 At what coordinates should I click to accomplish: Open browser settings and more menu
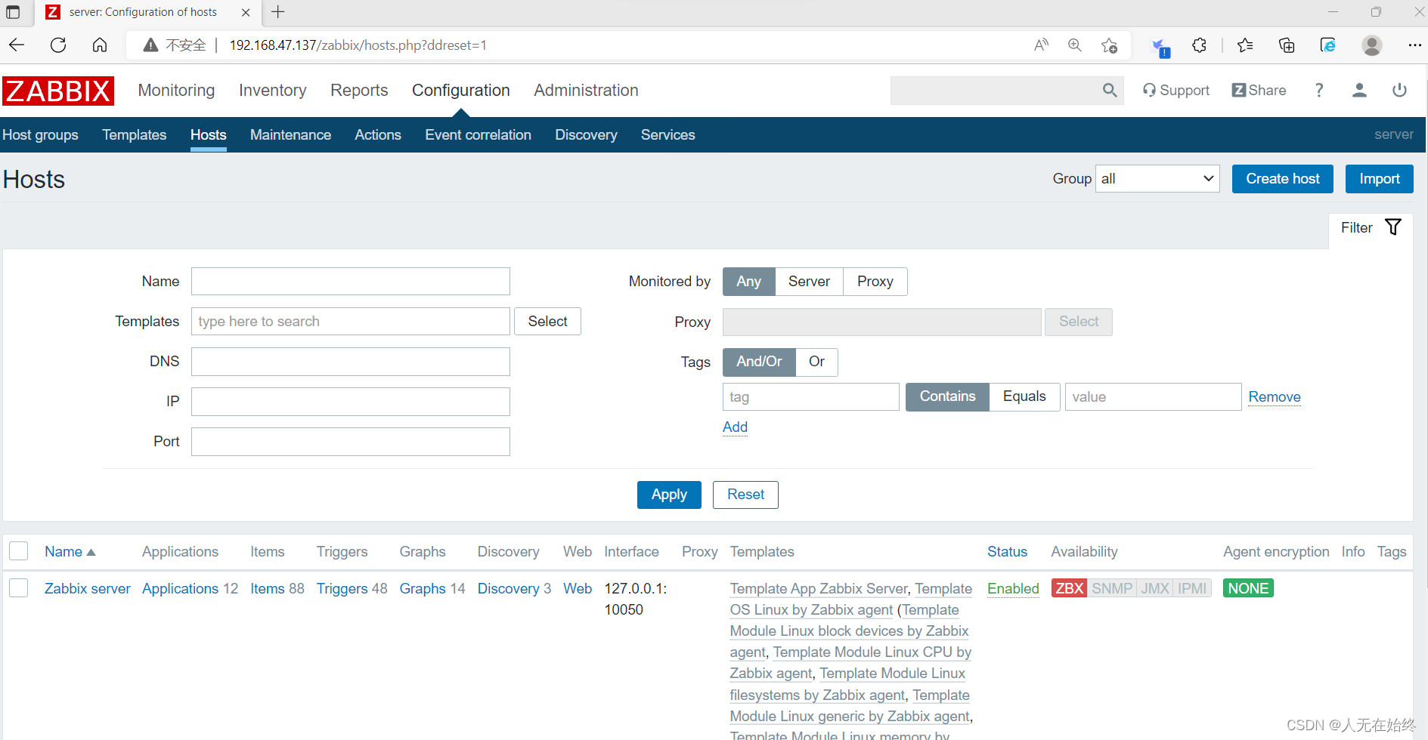(1415, 45)
